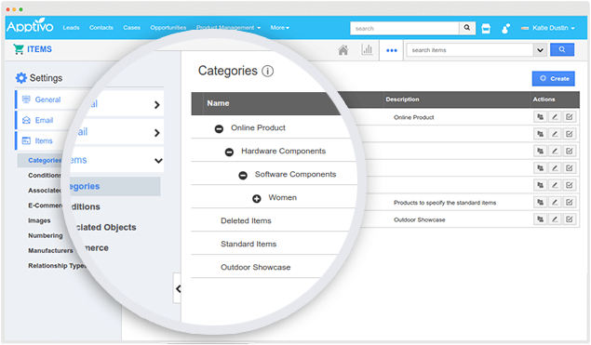
Task: Select the Deleted Items category row
Action: coord(246,221)
